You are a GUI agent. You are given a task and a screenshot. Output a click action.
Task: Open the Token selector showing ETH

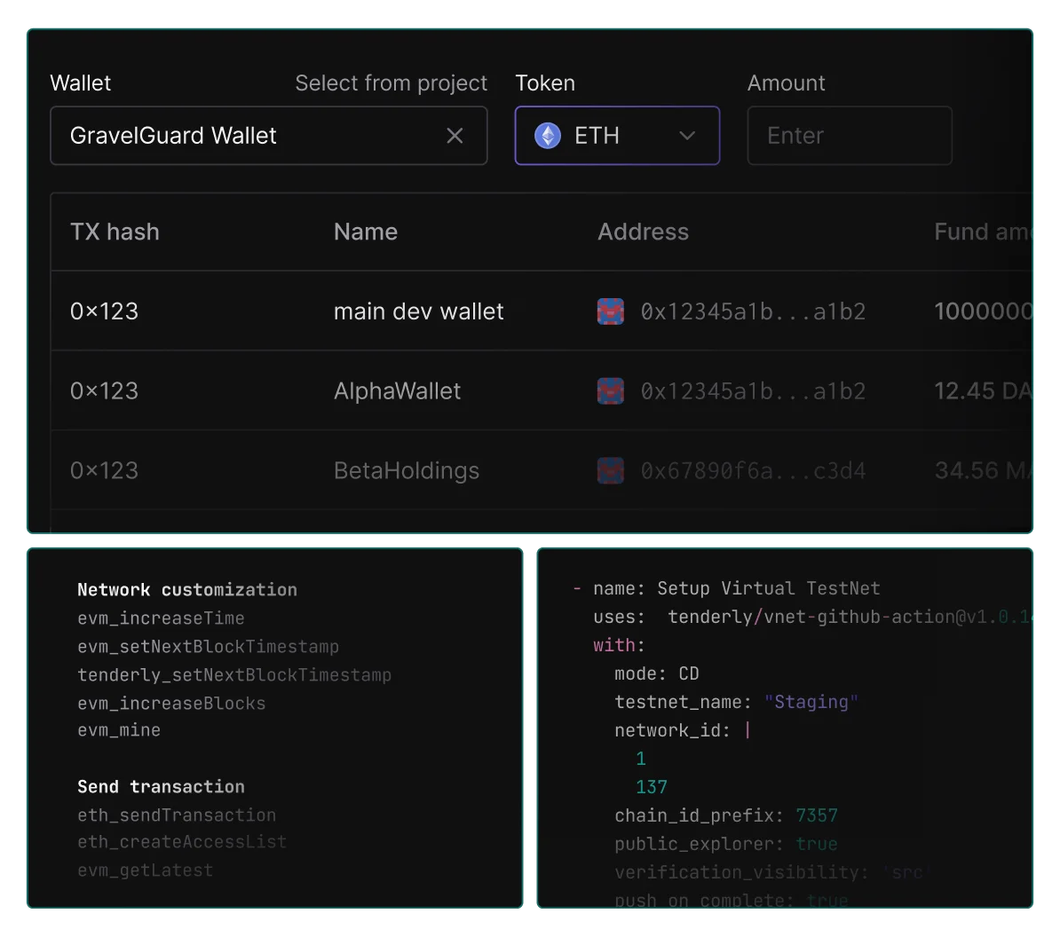[616, 136]
